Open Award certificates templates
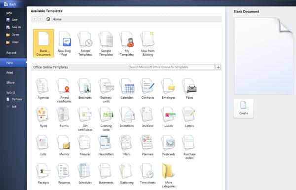Viewport: 296px width, 190px height. coord(64,91)
